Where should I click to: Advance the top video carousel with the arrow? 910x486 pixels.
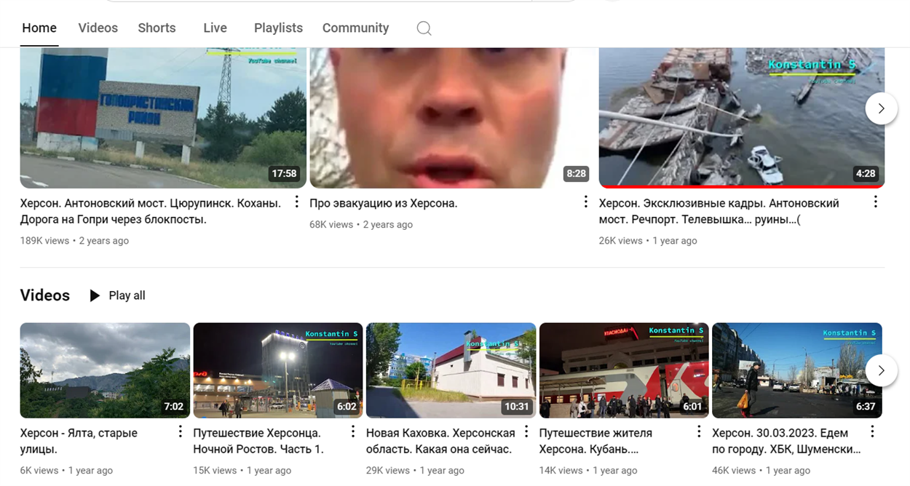coord(882,108)
